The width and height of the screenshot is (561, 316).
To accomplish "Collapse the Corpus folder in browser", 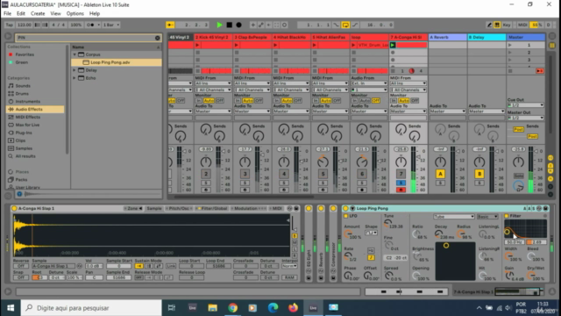I will (x=75, y=54).
